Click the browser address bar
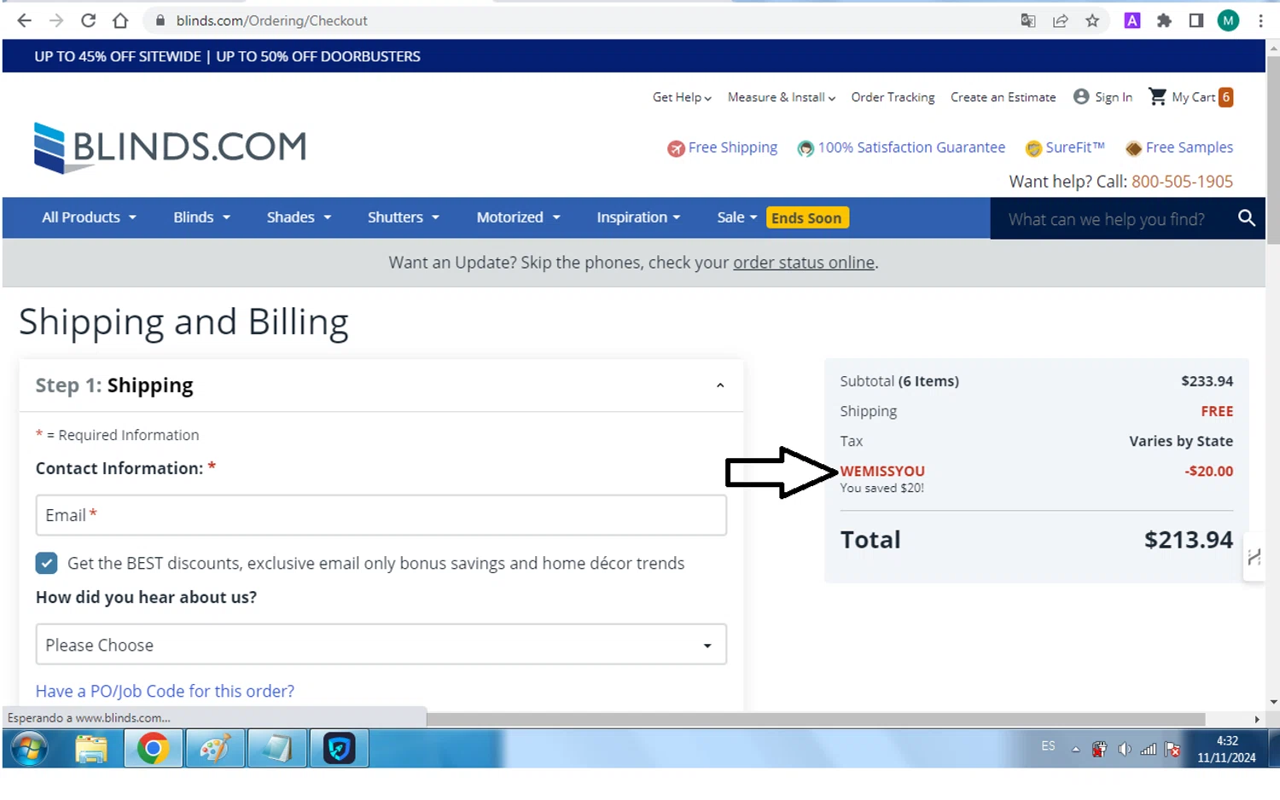 coord(580,20)
